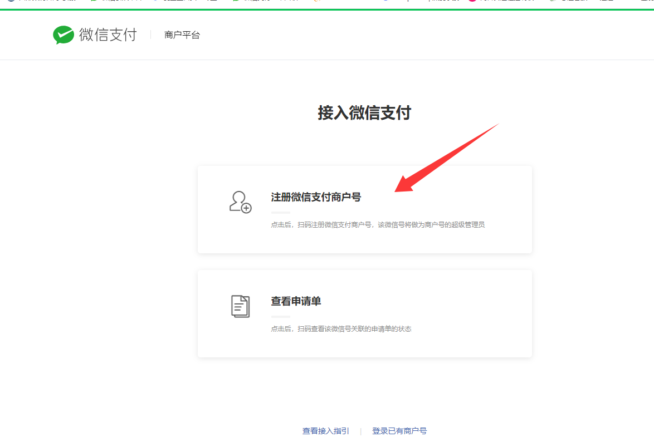654x442 pixels.
Task: Click the leftmost blue bookmark icon
Action: pos(11,2)
